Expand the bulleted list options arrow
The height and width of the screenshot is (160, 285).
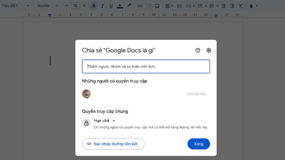pyautogui.click(x=205, y=6)
